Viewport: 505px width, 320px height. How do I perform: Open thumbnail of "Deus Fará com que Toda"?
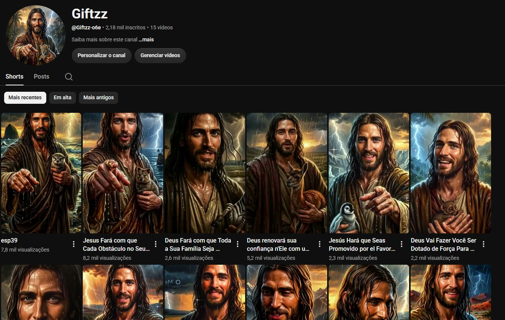coord(205,173)
